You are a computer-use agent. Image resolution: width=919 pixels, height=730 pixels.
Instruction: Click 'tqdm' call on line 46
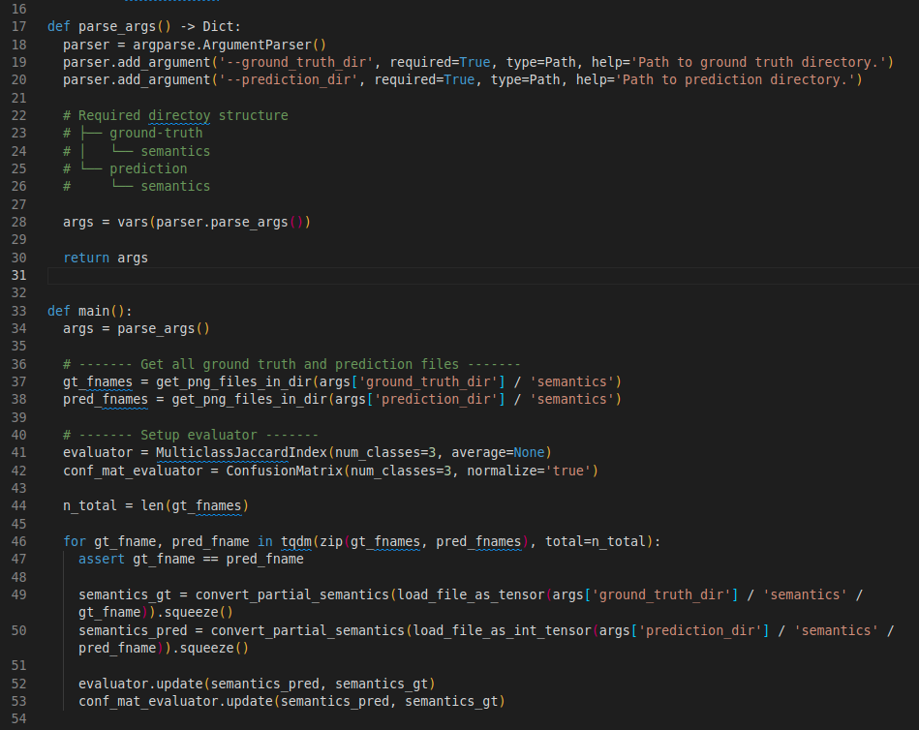click(x=296, y=541)
